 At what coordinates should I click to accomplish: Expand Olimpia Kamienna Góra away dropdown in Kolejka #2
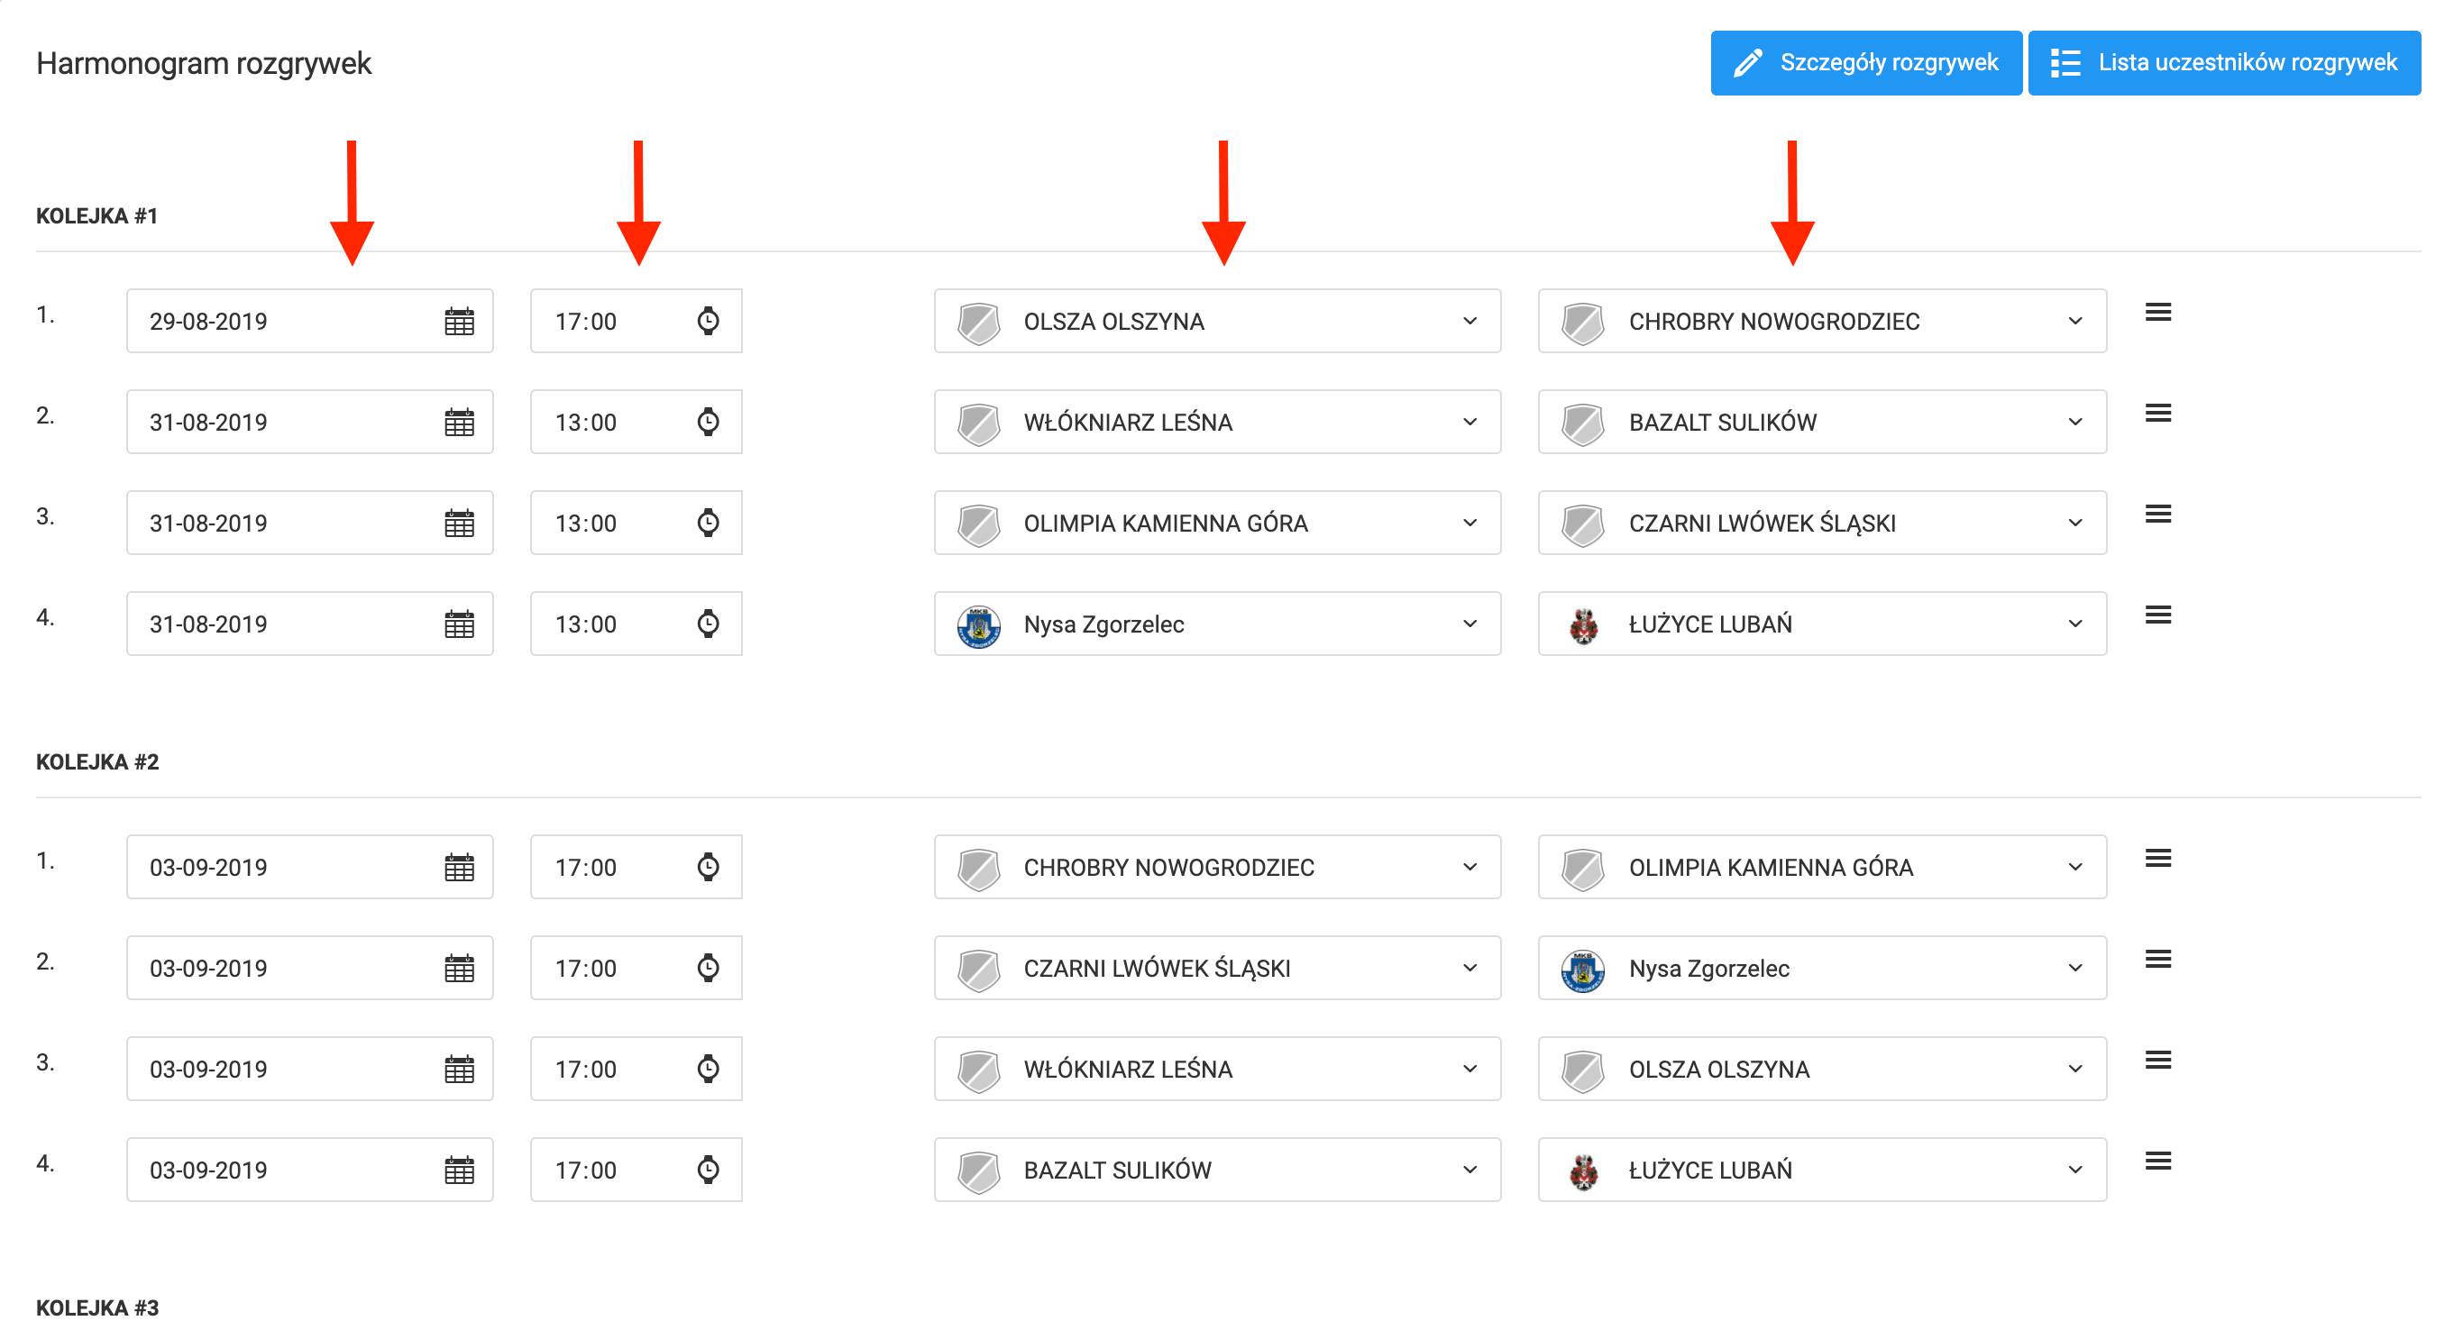(x=2074, y=868)
